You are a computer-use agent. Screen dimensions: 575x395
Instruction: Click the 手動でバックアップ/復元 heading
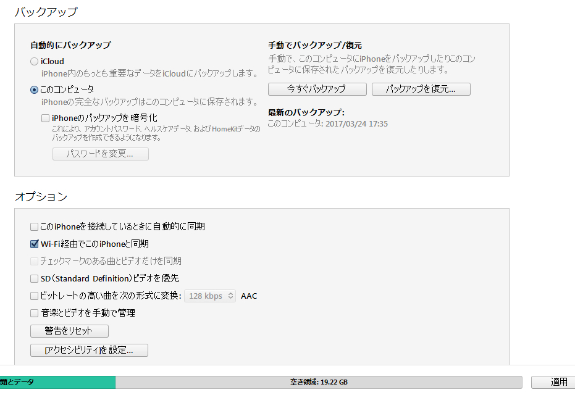[x=315, y=45]
